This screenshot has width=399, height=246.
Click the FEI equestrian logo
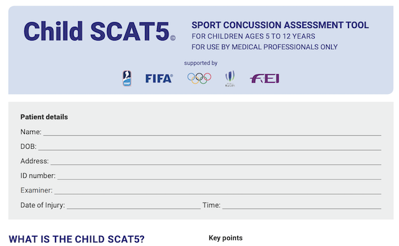(x=264, y=78)
